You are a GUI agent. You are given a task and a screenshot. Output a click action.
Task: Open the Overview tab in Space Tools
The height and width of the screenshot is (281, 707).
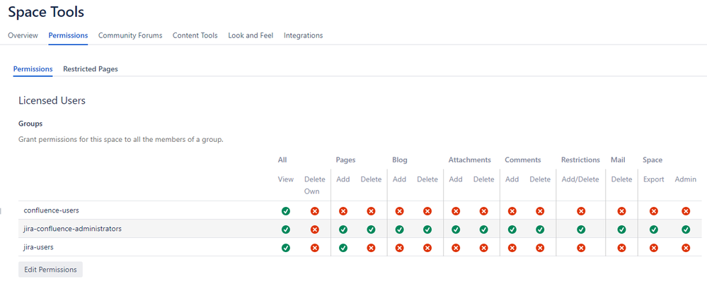23,35
